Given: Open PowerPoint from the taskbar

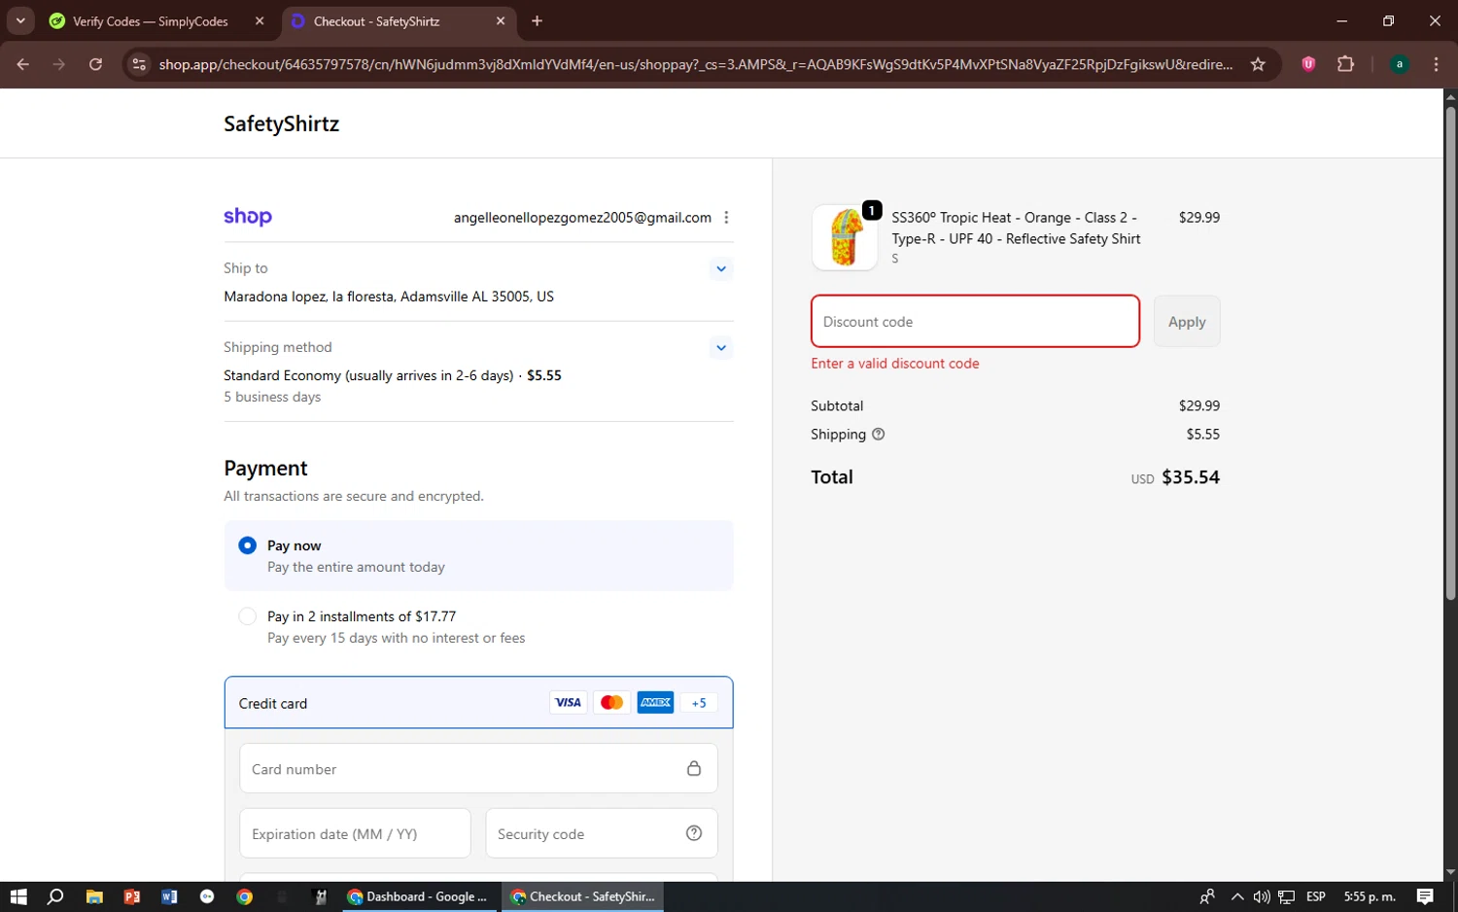Looking at the screenshot, I should pos(132,896).
